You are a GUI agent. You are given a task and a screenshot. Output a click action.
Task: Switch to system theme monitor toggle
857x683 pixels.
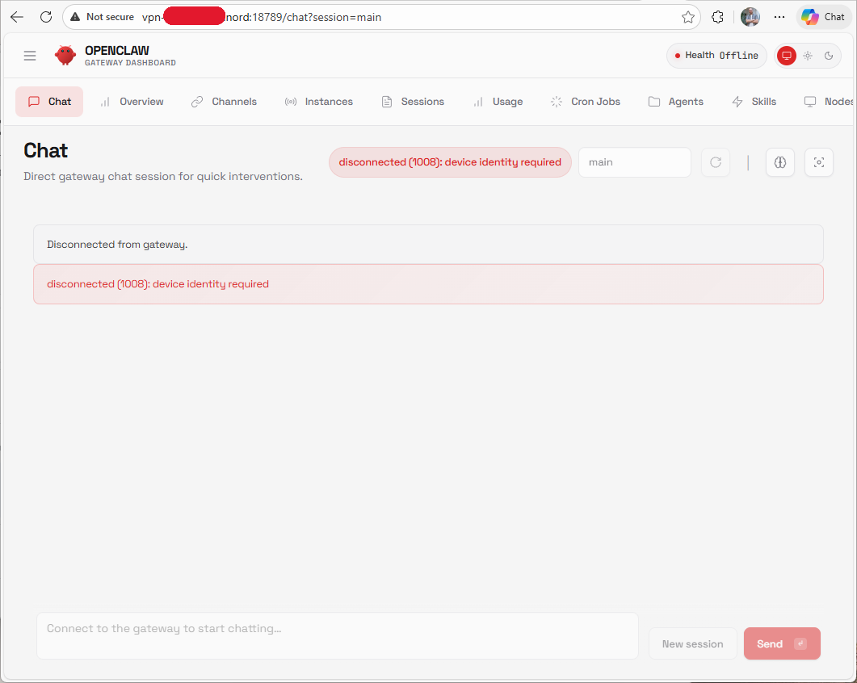click(x=786, y=56)
